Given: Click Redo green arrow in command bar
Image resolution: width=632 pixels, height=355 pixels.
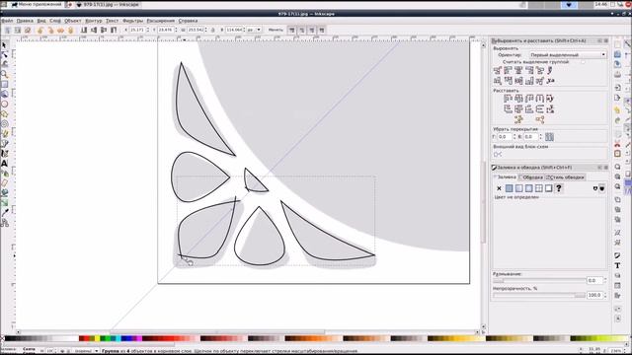Looking at the screenshot, I should pyautogui.click(x=617, y=120).
